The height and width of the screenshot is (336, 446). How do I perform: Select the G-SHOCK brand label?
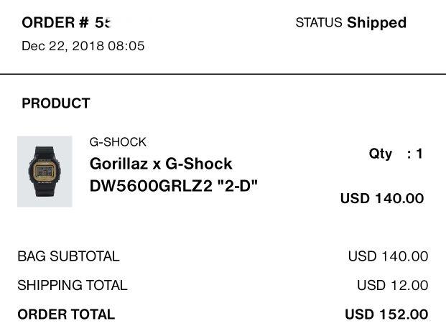[118, 142]
